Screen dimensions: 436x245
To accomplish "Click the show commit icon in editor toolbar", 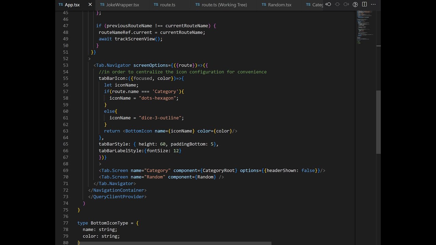I will pyautogui.click(x=337, y=4).
